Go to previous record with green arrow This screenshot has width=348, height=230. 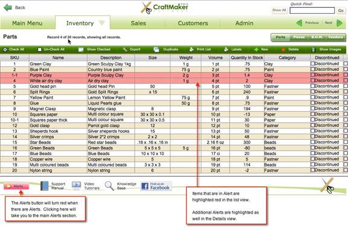pyautogui.click(x=299, y=22)
